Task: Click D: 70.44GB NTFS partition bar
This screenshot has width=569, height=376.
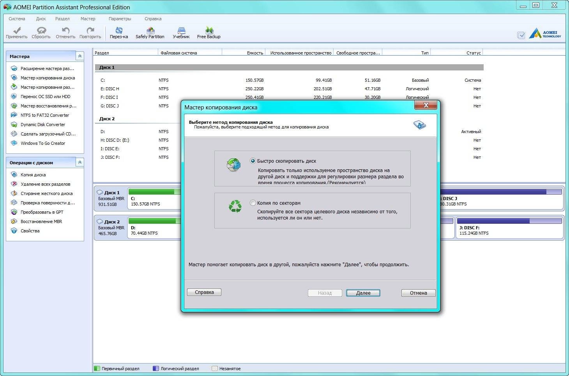Action: point(155,228)
